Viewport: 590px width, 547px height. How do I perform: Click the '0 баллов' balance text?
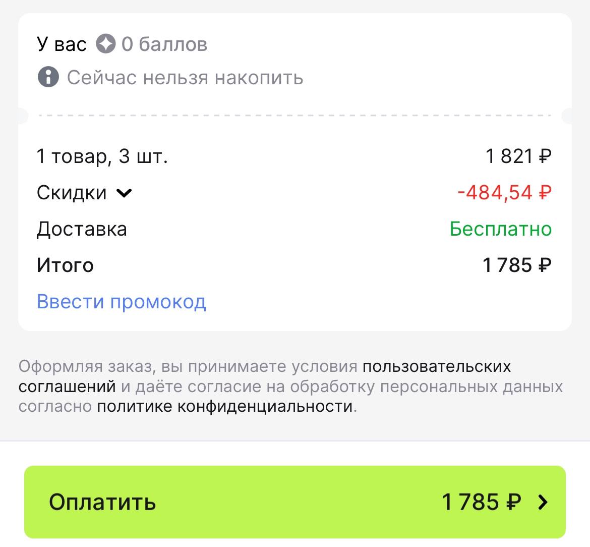(x=164, y=44)
